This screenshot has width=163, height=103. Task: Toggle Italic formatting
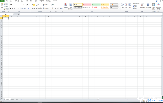[x=12, y=8]
